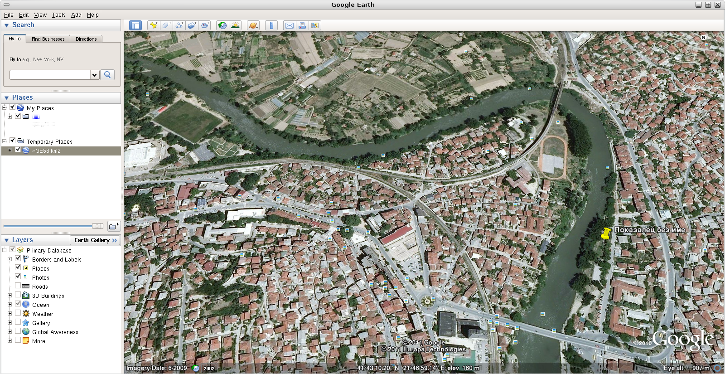The image size is (725, 374).
Task: Click the north compass indicator
Action: (x=703, y=37)
